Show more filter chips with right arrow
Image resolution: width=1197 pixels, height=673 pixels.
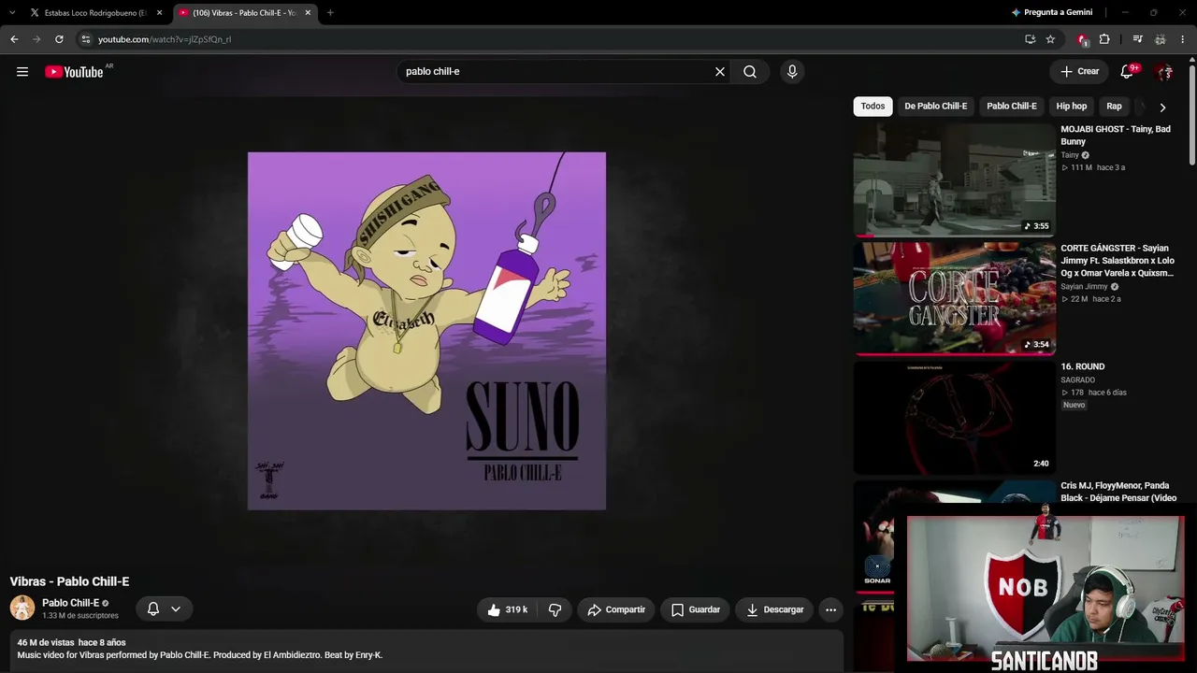(x=1162, y=107)
